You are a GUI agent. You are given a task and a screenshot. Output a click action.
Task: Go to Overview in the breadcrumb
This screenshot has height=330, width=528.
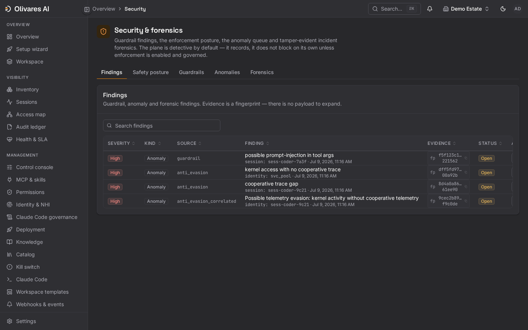[x=104, y=9]
